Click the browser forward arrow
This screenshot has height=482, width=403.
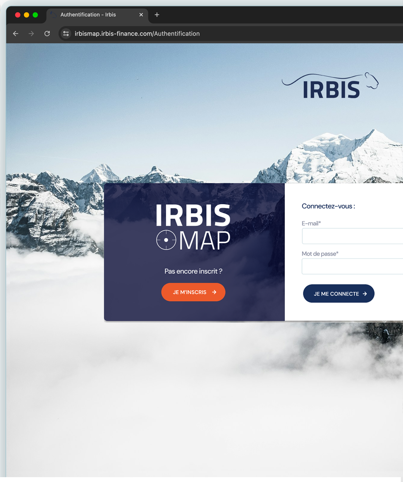pyautogui.click(x=31, y=34)
